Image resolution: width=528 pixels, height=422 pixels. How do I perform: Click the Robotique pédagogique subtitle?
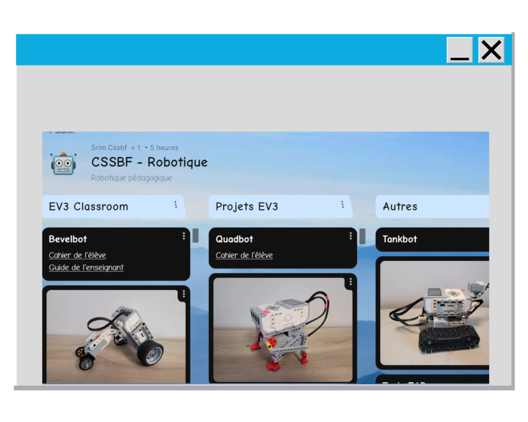131,178
